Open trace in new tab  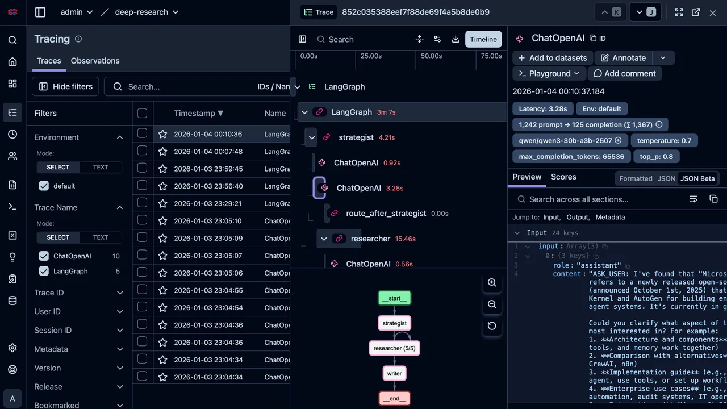point(696,12)
